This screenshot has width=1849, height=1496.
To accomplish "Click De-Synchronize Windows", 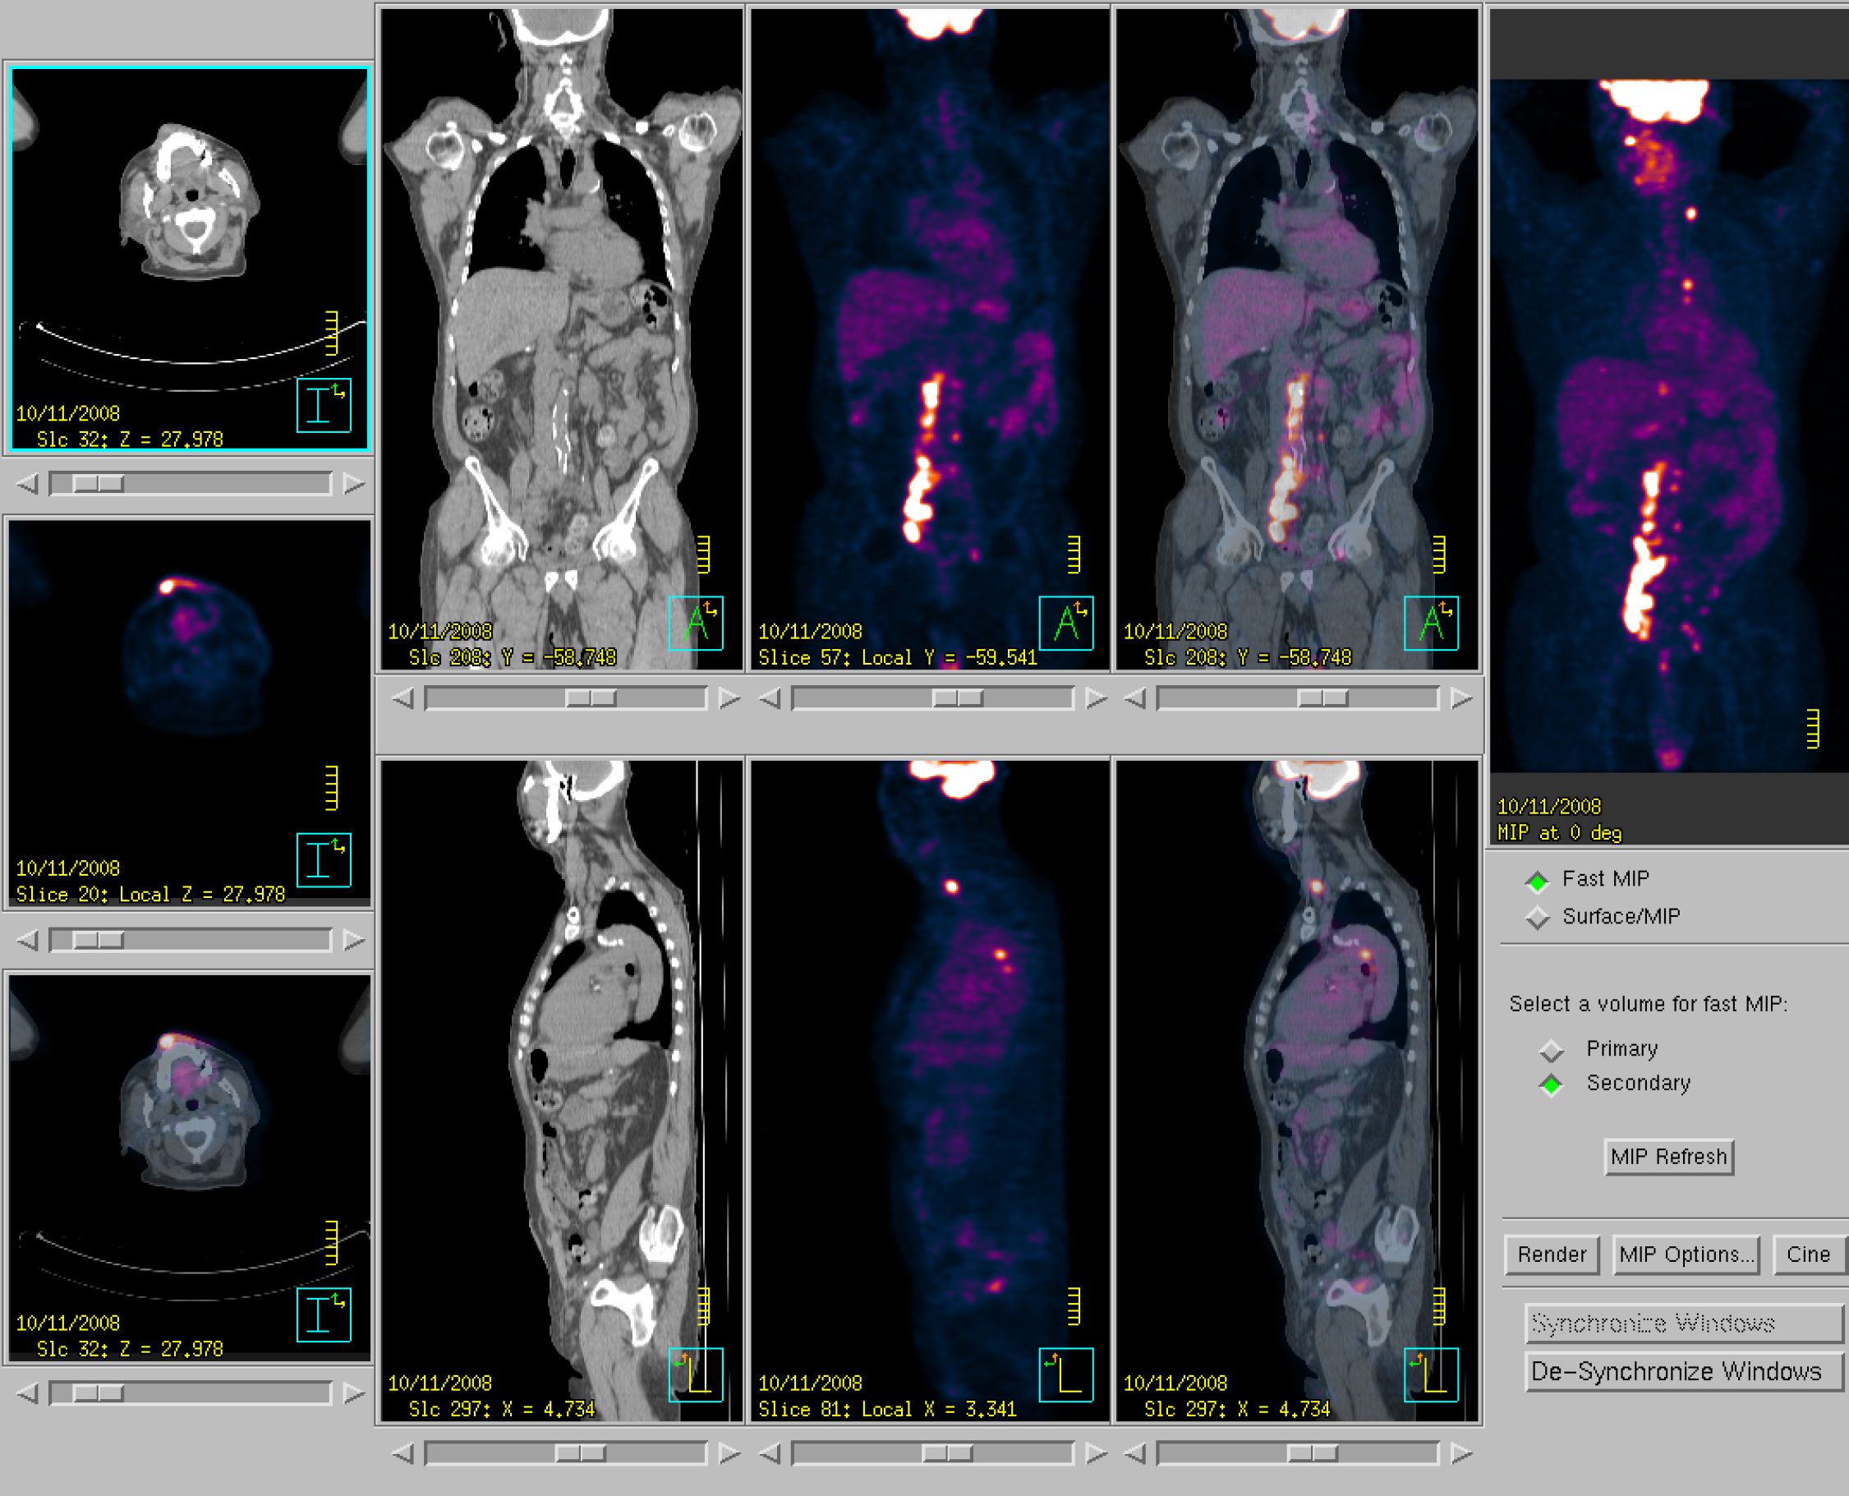I will click(x=1684, y=1371).
